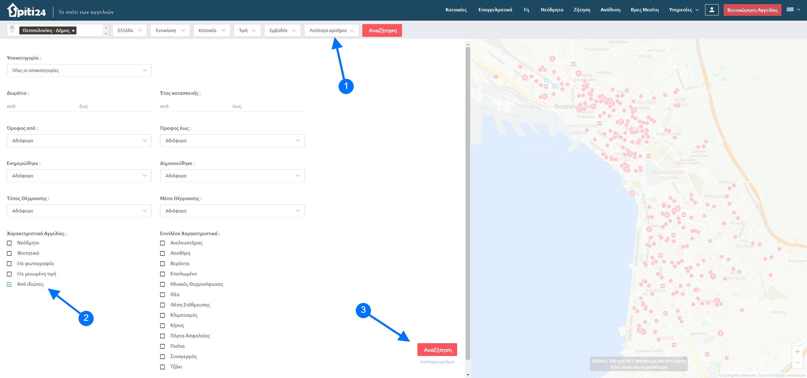The image size is (807, 378).
Task: Open the Ενοικίαση dropdown in search bar
Action: tap(170, 31)
